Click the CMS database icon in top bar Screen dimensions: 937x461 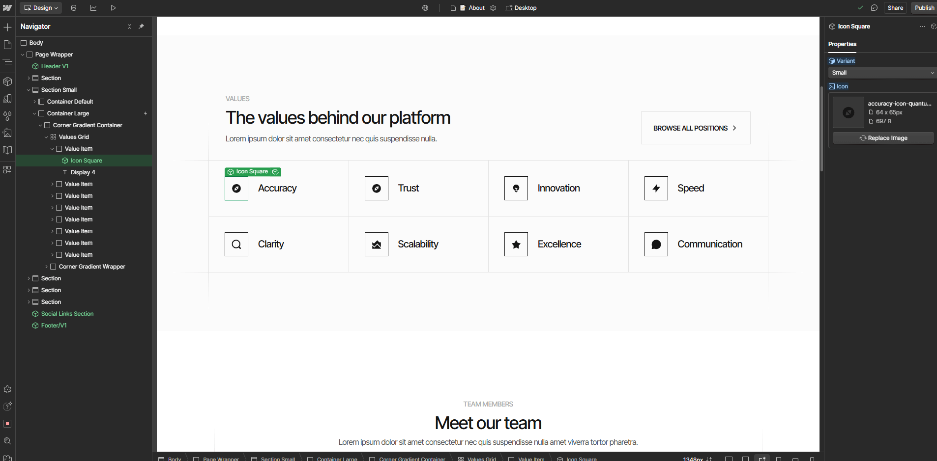click(x=74, y=8)
